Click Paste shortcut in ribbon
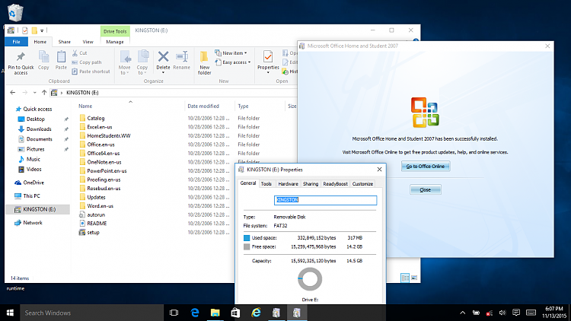Screen dimensions: 571x321 point(91,72)
